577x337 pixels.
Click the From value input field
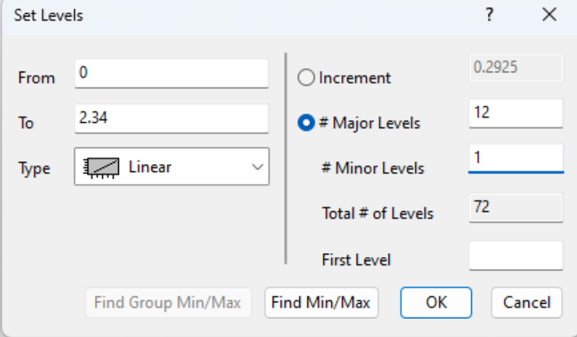point(171,74)
